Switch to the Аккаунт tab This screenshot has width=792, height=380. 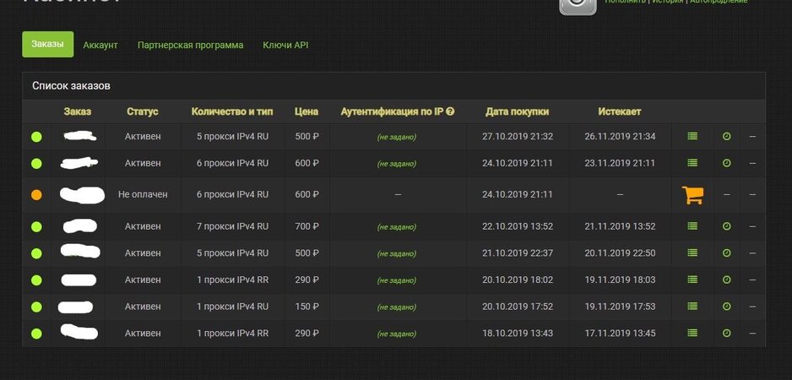(100, 45)
